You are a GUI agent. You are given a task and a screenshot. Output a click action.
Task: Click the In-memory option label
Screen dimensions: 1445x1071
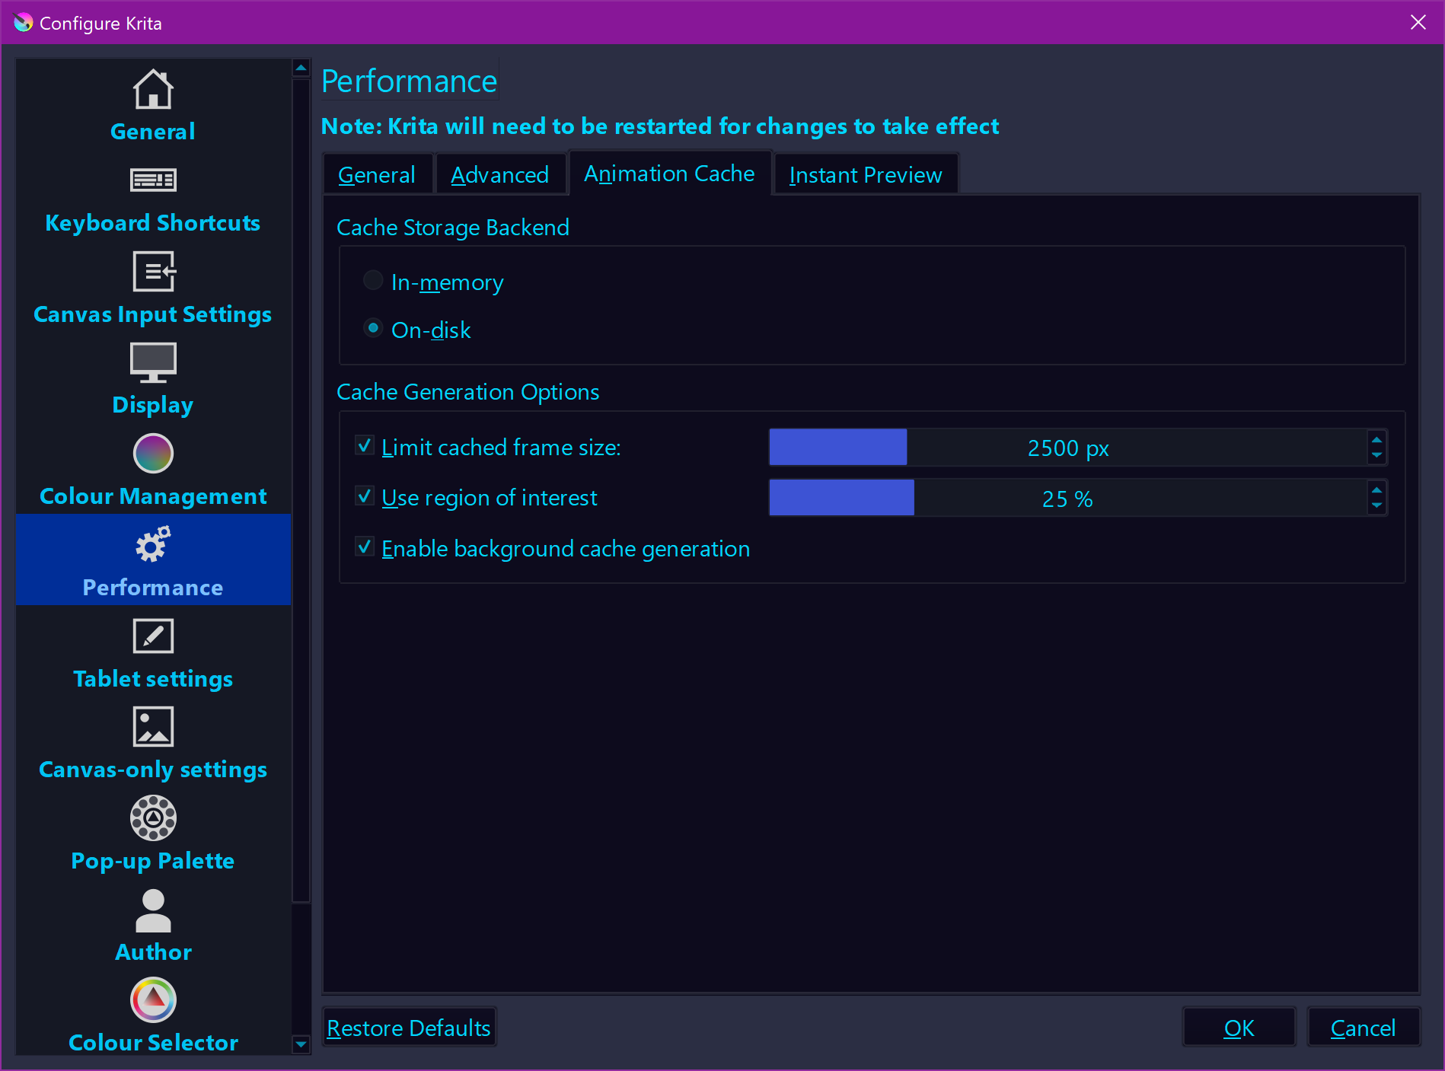click(x=448, y=282)
